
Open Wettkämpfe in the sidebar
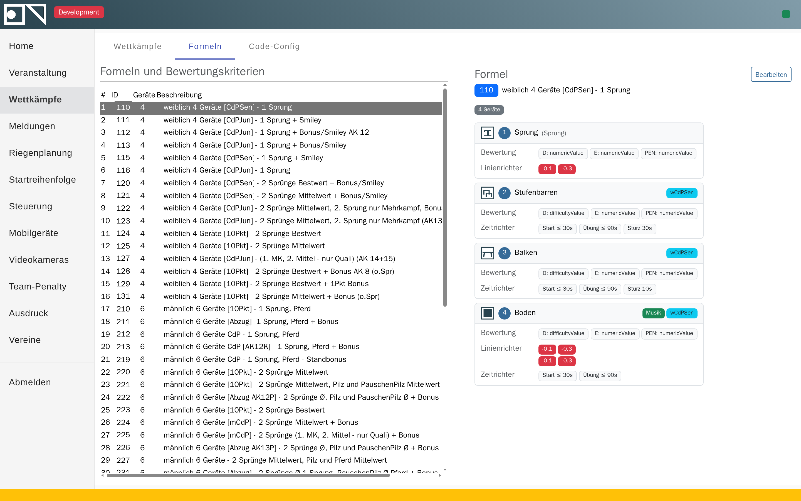tap(47, 100)
